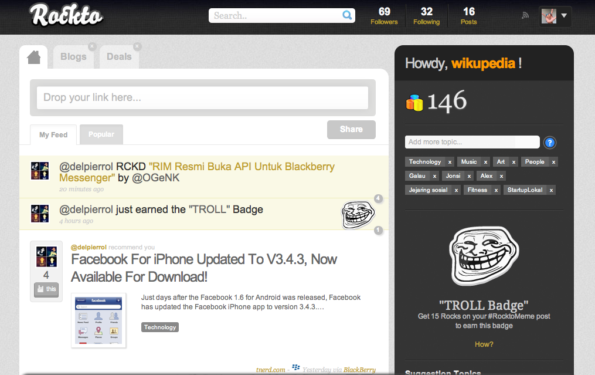This screenshot has height=375, width=595.
Task: Open the RIM Resmi Buka API article link
Action: [x=197, y=172]
